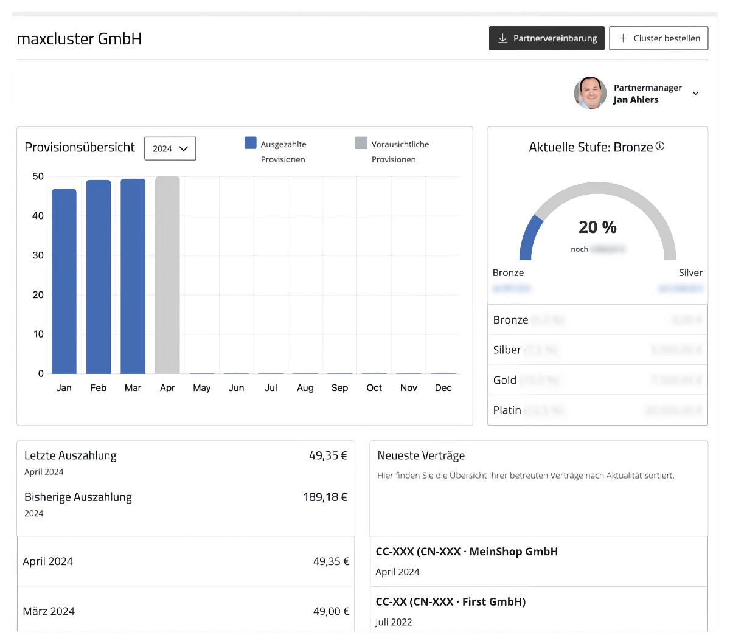The image size is (730, 644).
Task: Click the Cluster bestellen button
Action: pos(659,38)
